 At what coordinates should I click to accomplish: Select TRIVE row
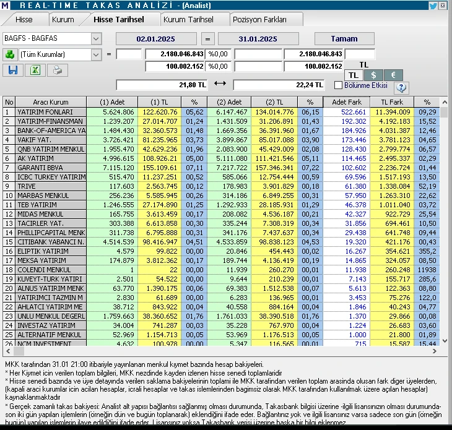pyautogui.click(x=221, y=186)
